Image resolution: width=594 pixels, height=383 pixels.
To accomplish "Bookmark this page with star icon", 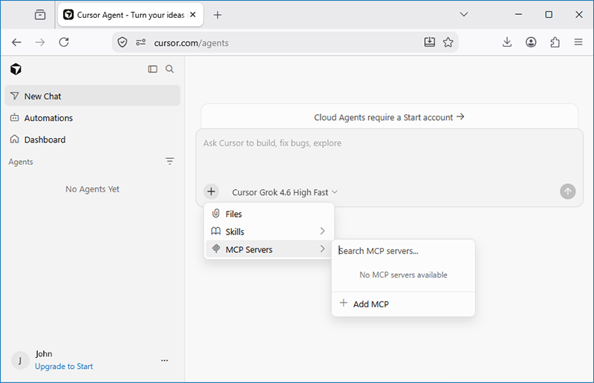I will 448,42.
